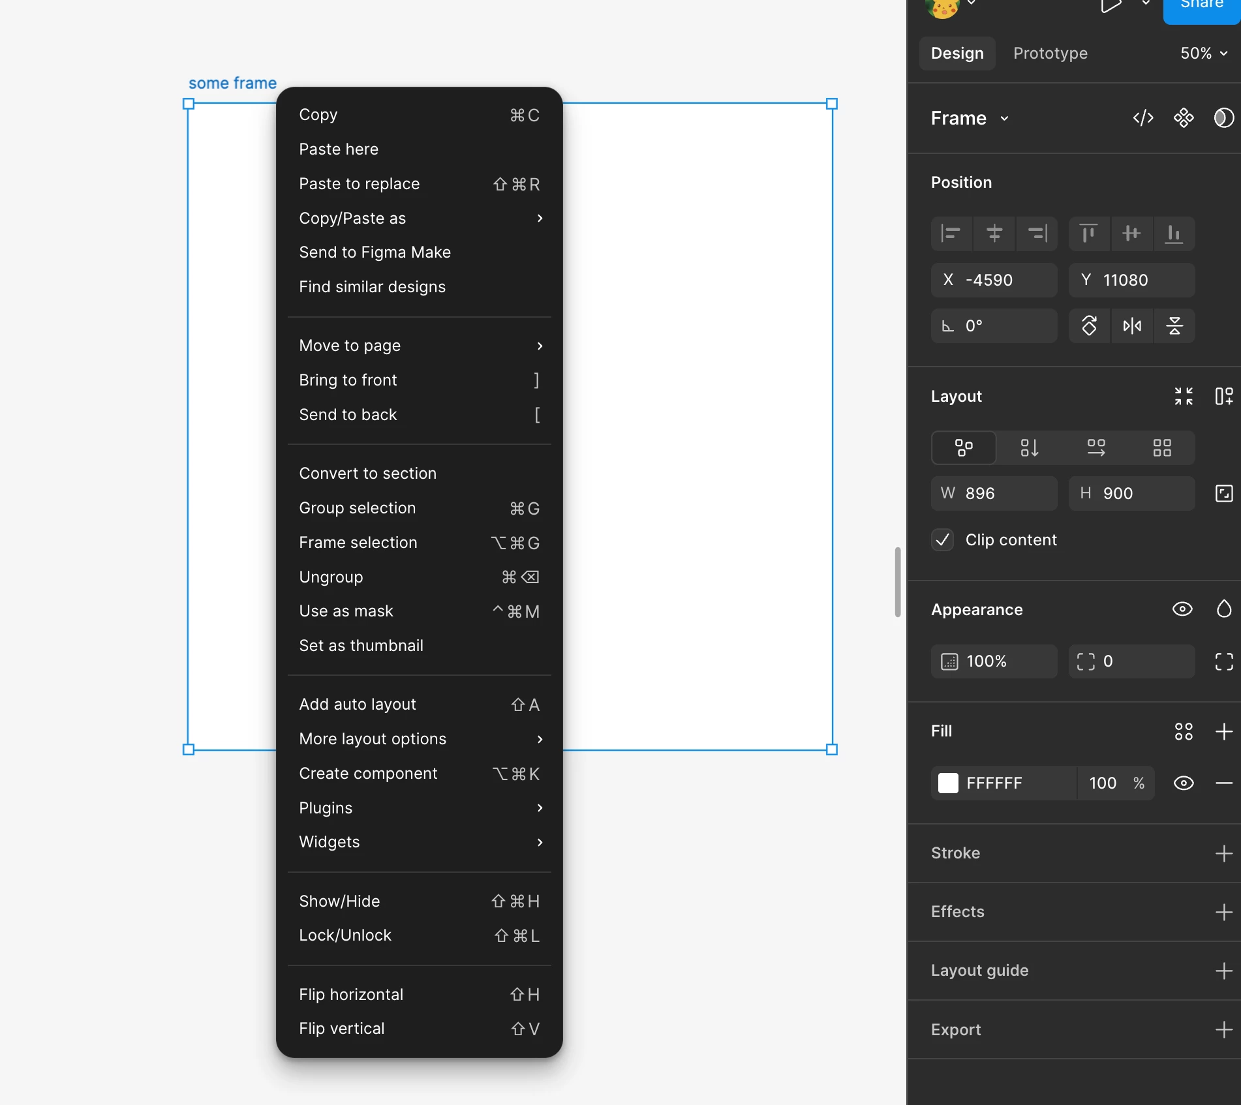1241x1105 pixels.
Task: Click the add auto layout icon in Layout header
Action: 1224,396
